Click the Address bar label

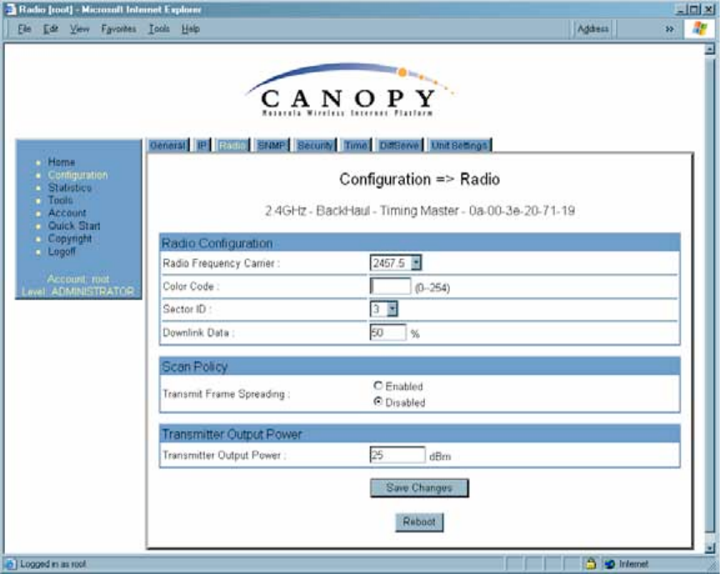(592, 29)
